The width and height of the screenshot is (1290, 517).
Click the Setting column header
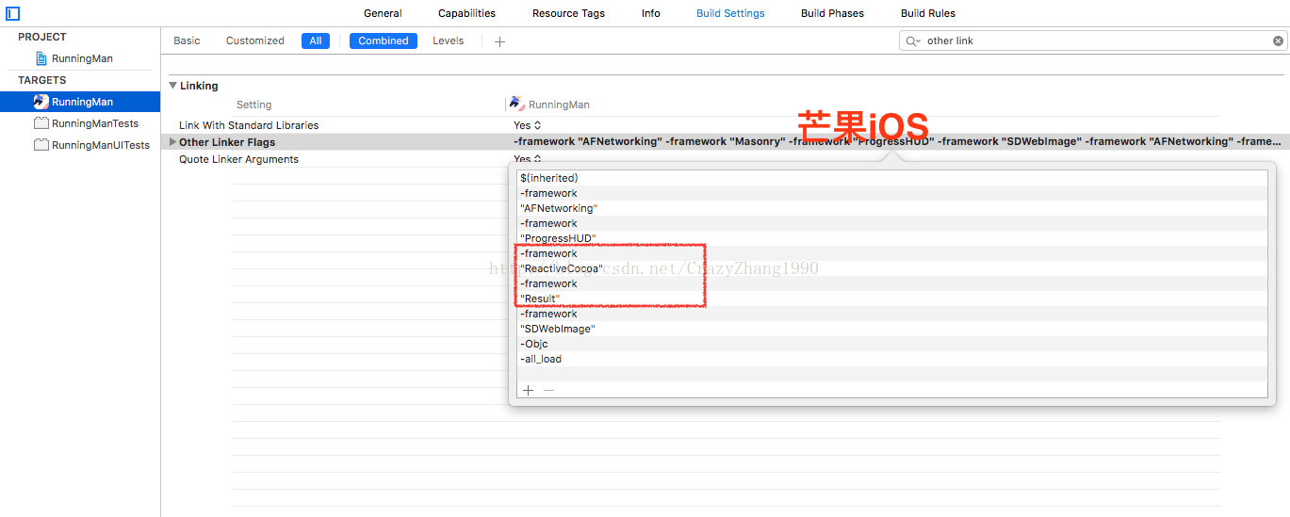[x=253, y=105]
